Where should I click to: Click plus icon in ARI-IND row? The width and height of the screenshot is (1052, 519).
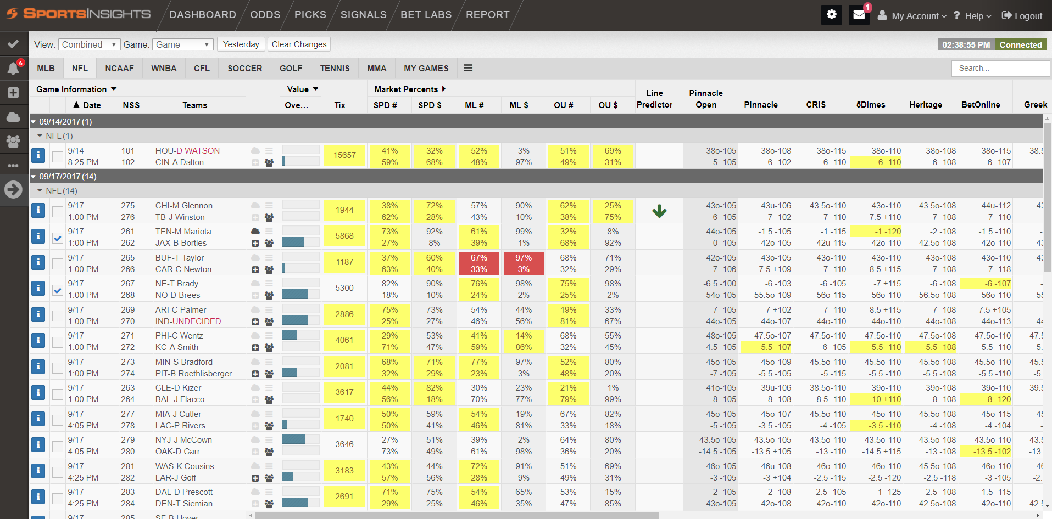pos(255,321)
